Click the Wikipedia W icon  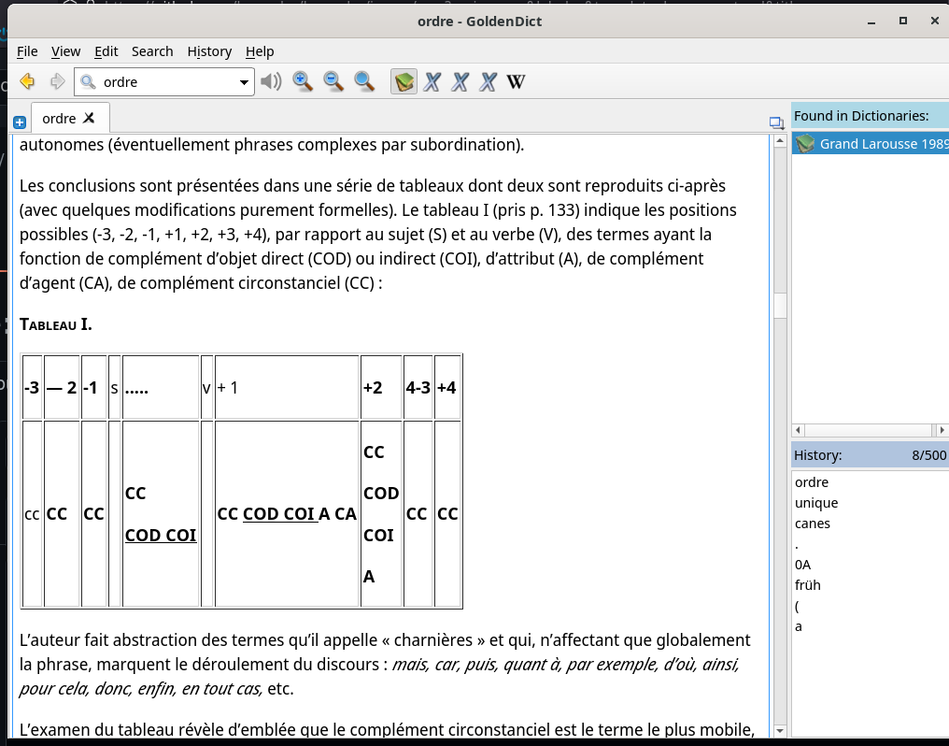[x=515, y=81]
